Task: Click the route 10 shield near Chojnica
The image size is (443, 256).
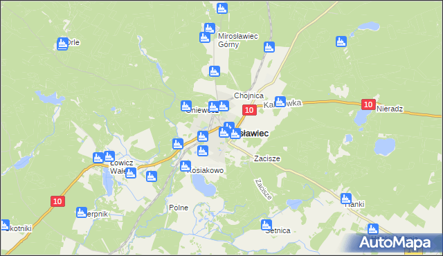Action: (249, 110)
